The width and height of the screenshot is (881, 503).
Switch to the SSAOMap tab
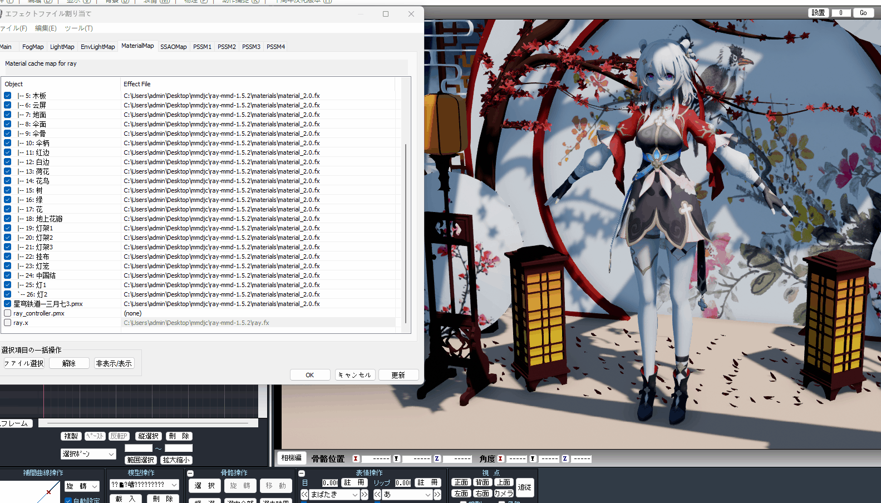(174, 47)
